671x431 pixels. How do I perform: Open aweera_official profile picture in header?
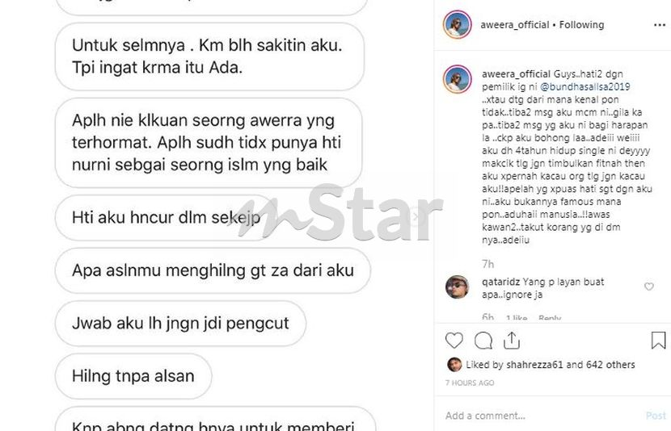coord(458,25)
